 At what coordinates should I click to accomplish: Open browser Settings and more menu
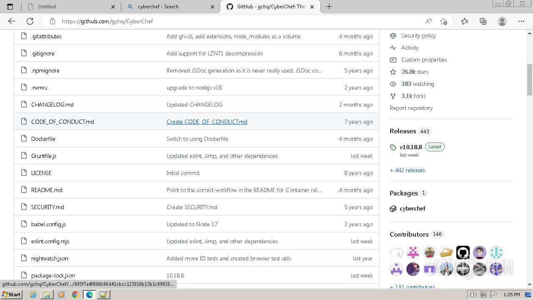pyautogui.click(x=521, y=21)
